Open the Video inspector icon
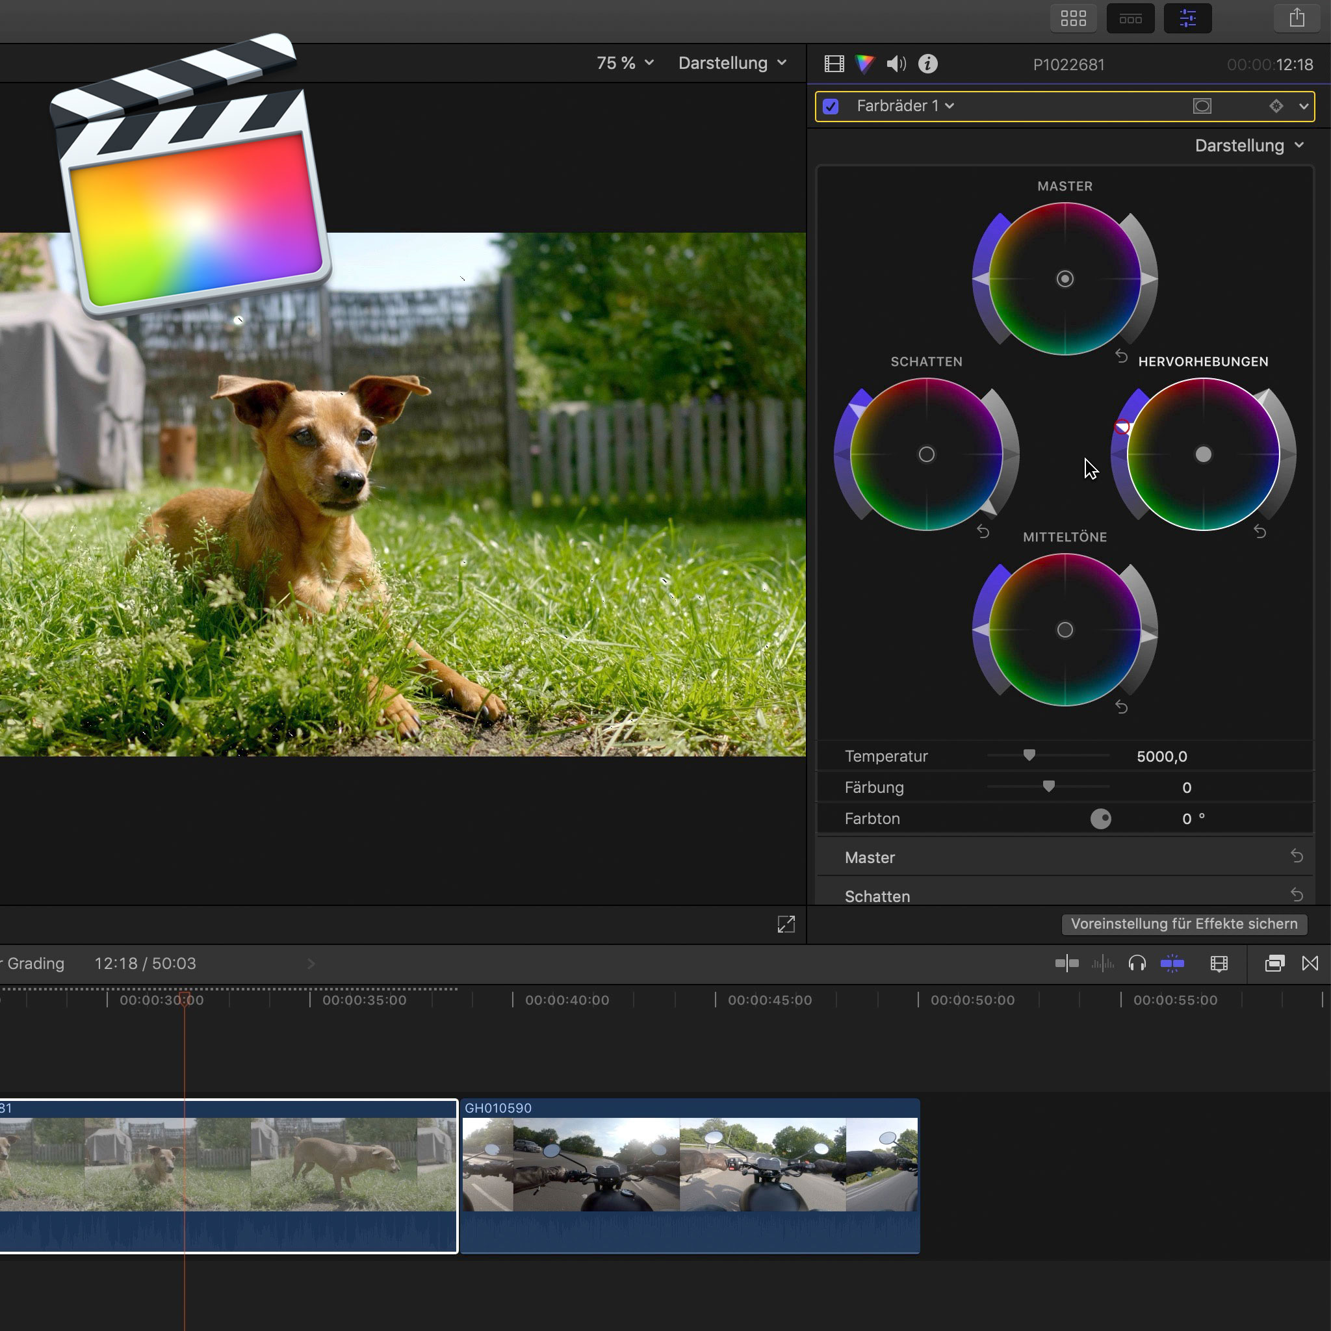1331x1331 pixels. click(x=834, y=64)
